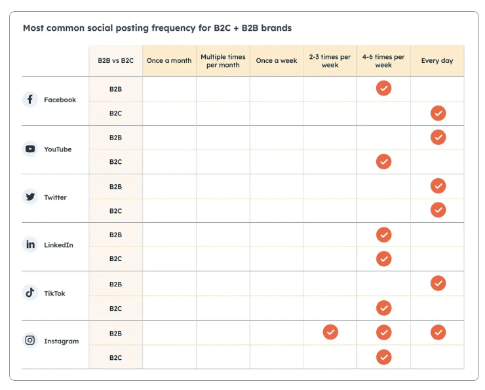
Task: Click the B2B label in LinkedIn row
Action: [116, 235]
